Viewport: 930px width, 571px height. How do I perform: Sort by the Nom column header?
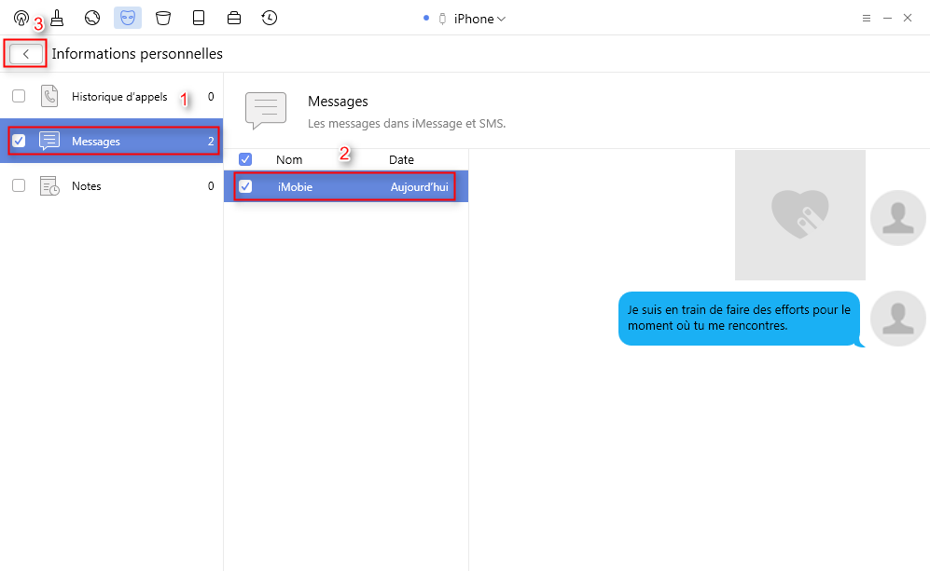(x=289, y=160)
